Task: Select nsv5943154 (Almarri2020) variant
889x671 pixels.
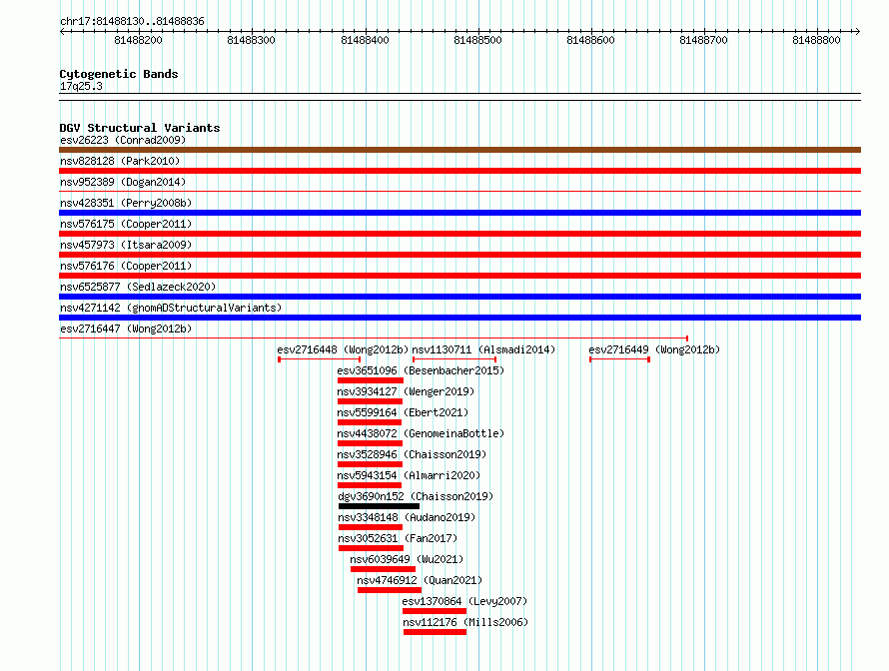Action: (409, 475)
